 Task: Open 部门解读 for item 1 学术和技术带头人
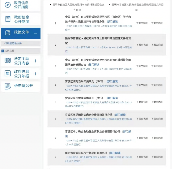click(x=112, y=21)
